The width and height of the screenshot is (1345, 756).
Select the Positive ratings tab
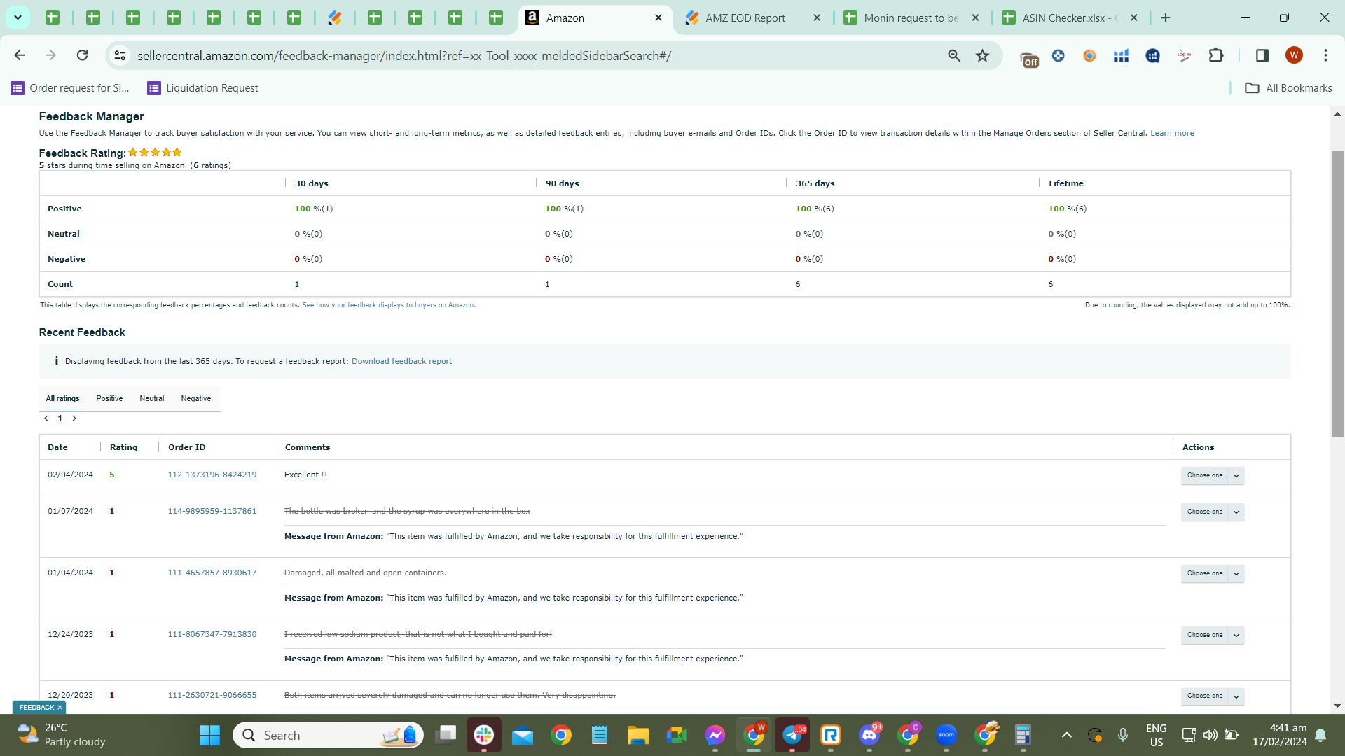[109, 398]
